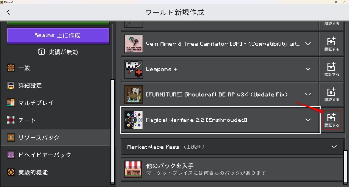Click the 実績が無効 info notice
The height and width of the screenshot is (187, 349).
pyautogui.click(x=58, y=52)
